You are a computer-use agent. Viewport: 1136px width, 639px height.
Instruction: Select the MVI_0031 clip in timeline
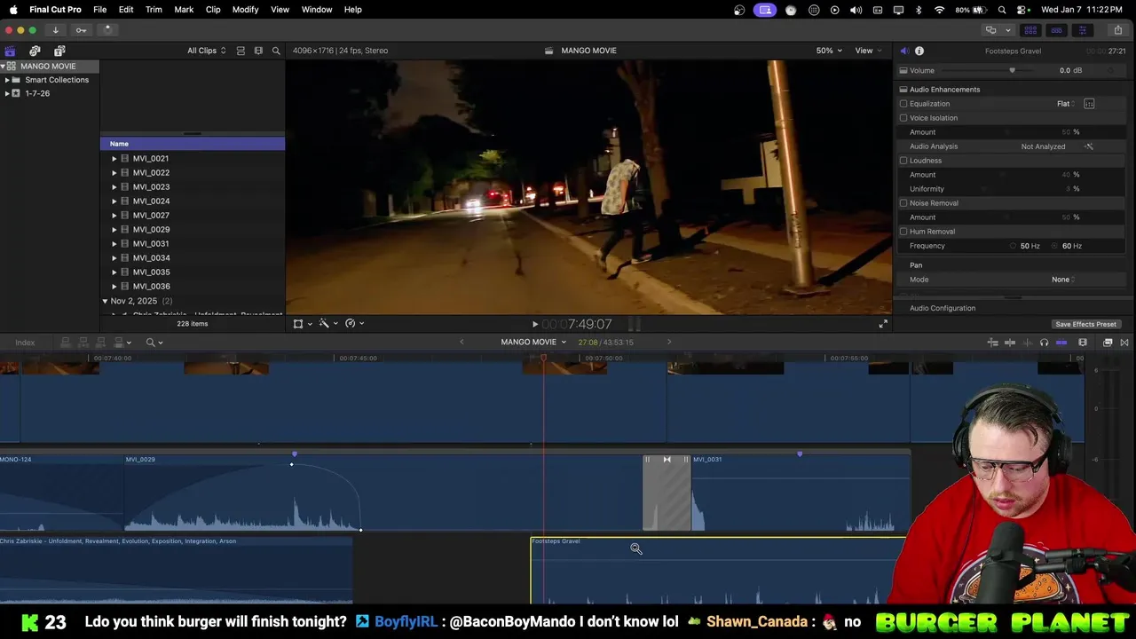point(801,493)
